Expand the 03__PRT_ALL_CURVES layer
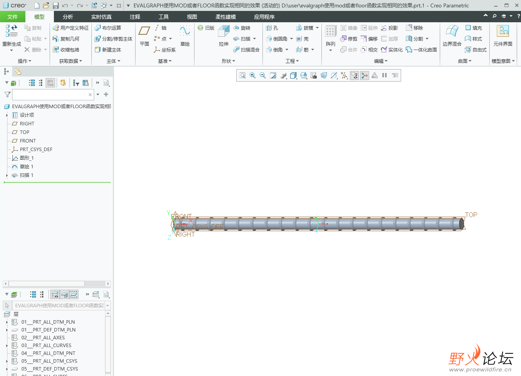Image resolution: width=521 pixels, height=376 pixels. pyautogui.click(x=7, y=346)
